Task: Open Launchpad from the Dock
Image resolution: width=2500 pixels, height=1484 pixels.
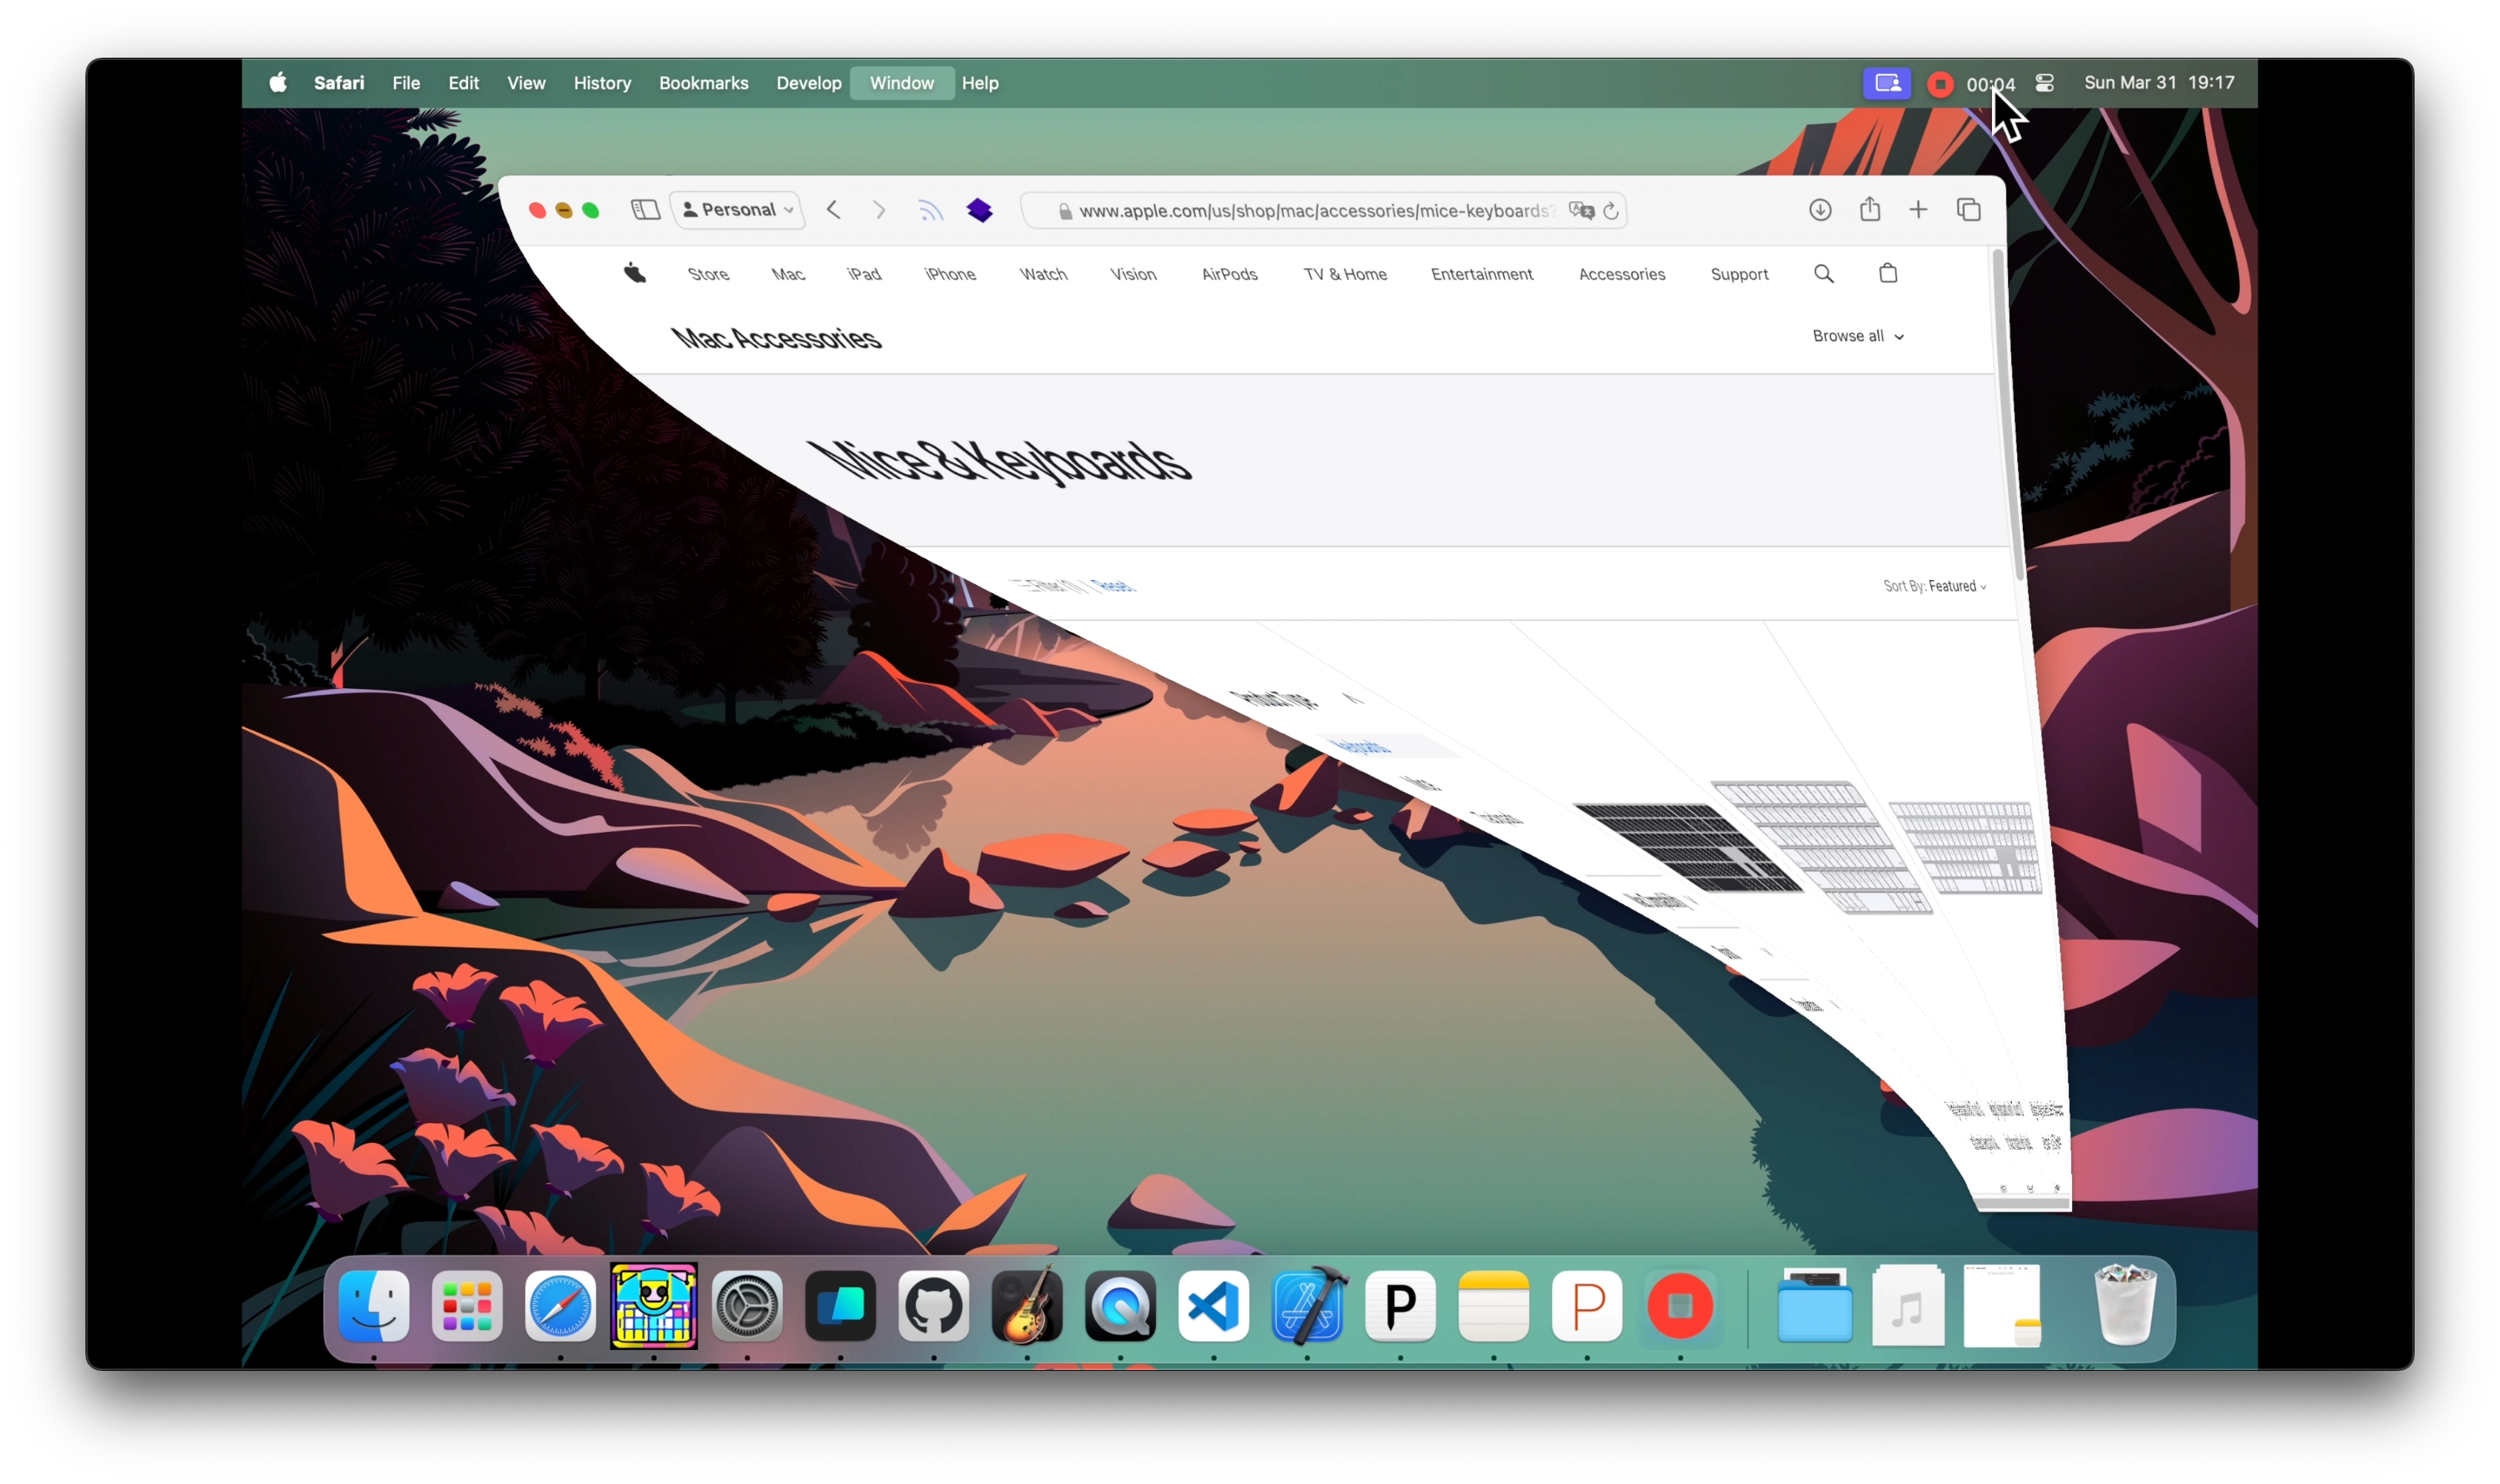Action: 467,1305
